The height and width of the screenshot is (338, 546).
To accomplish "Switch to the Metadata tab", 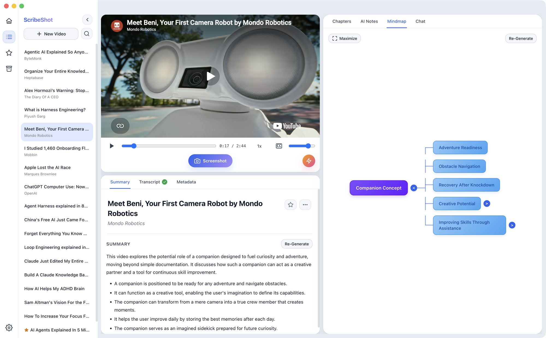I will coord(186,182).
